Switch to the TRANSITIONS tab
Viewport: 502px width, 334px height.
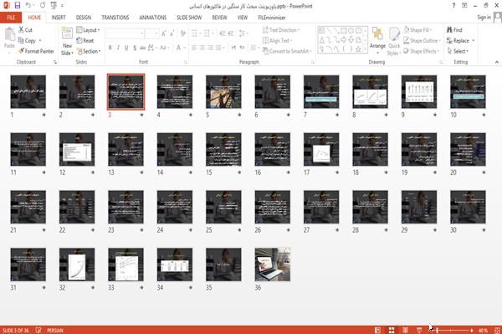point(115,18)
